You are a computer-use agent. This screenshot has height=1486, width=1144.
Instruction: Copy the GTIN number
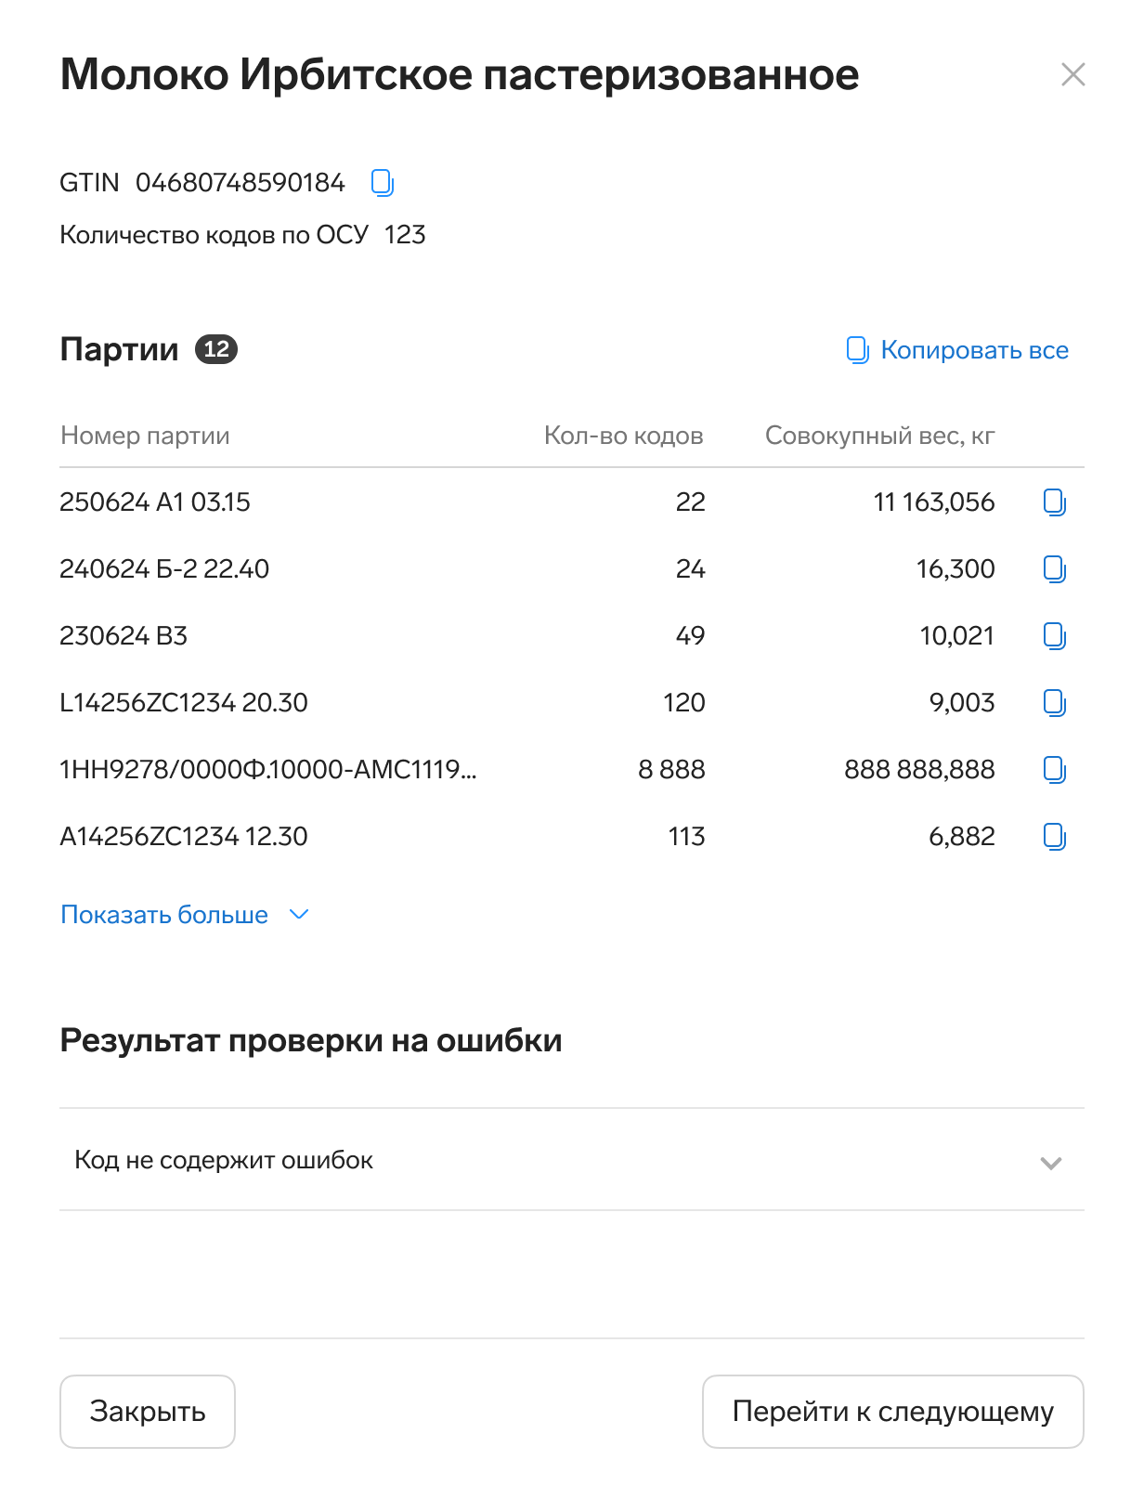[x=382, y=183]
